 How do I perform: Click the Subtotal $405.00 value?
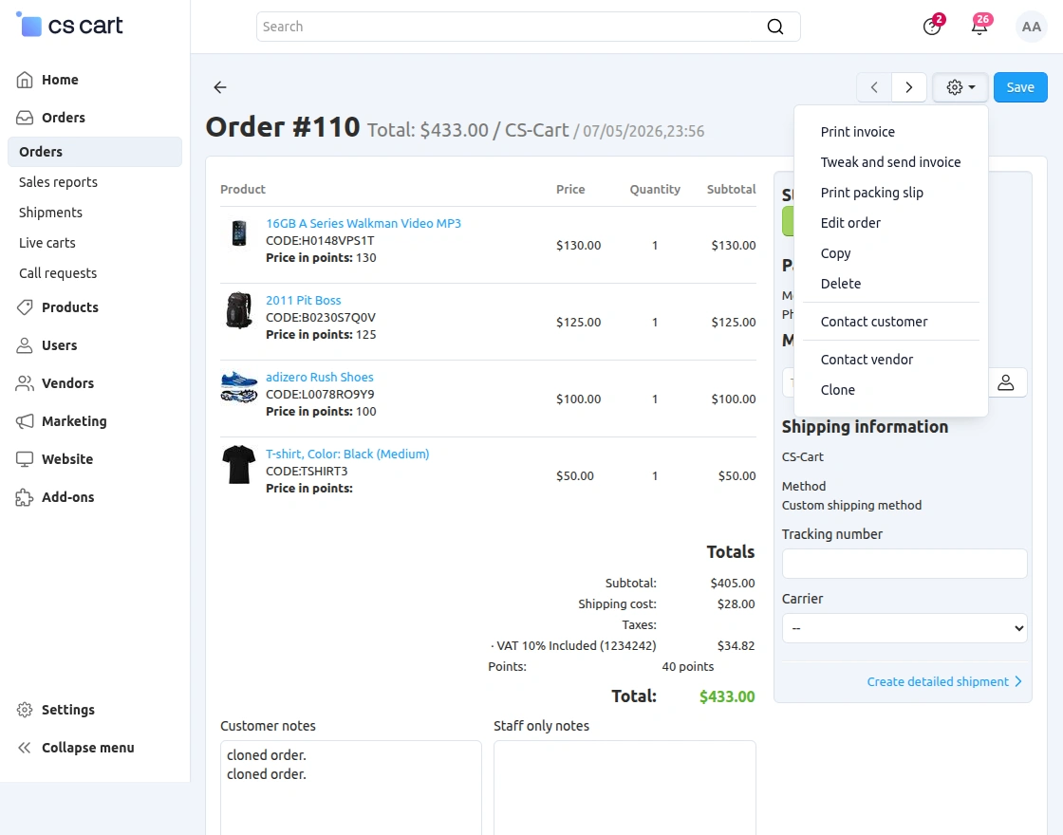(732, 583)
